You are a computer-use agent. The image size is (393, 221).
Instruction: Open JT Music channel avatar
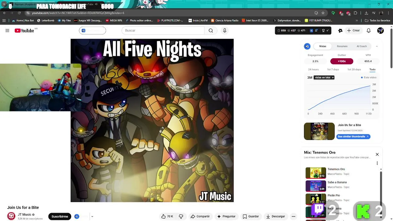coord(11,216)
